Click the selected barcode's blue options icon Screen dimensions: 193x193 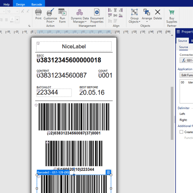tap(108, 172)
